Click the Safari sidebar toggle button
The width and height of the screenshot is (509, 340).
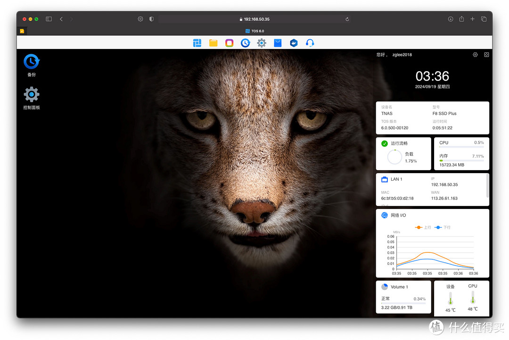tap(49, 19)
